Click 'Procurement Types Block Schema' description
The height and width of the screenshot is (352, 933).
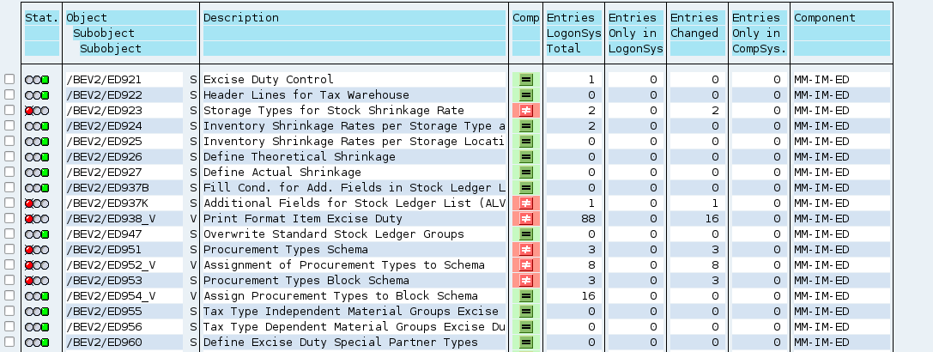(306, 281)
